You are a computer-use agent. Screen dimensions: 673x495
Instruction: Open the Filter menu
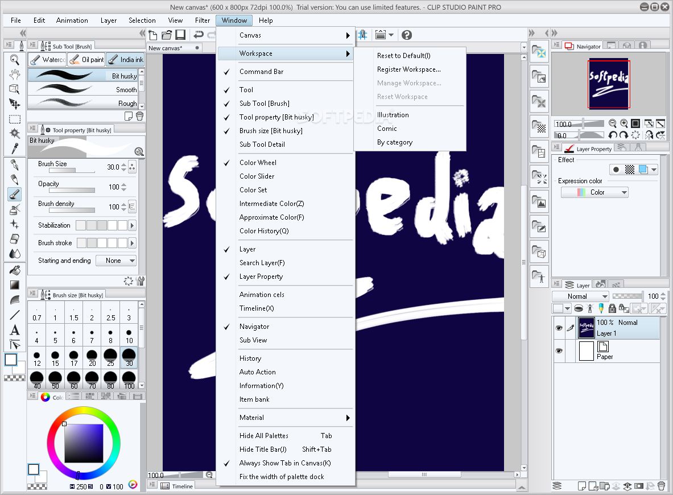[202, 20]
